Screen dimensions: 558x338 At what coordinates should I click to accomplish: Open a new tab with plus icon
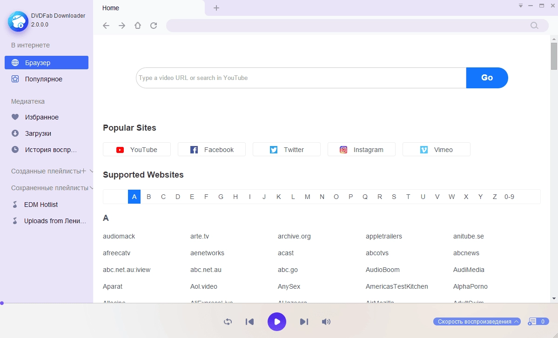tap(216, 8)
